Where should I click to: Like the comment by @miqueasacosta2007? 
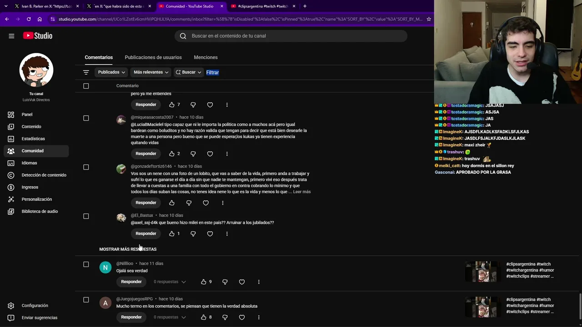click(172, 154)
